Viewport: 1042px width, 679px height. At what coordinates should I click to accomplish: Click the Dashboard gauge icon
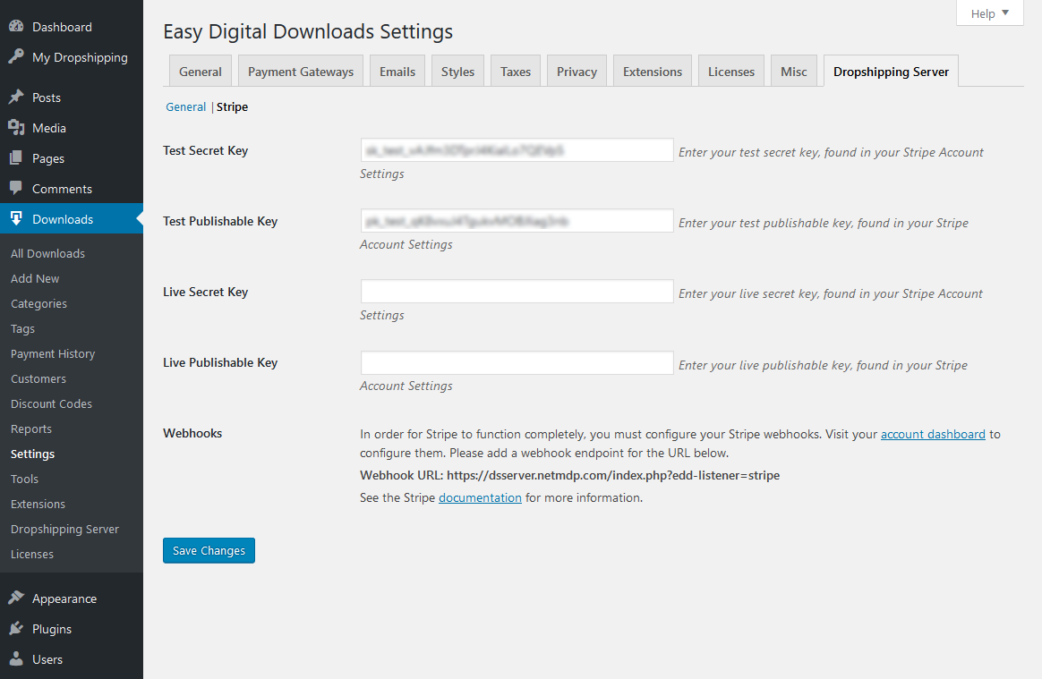pyautogui.click(x=16, y=27)
